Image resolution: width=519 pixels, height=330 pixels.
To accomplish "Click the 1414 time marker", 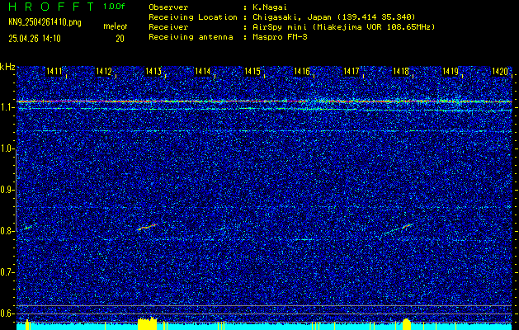I will (203, 71).
